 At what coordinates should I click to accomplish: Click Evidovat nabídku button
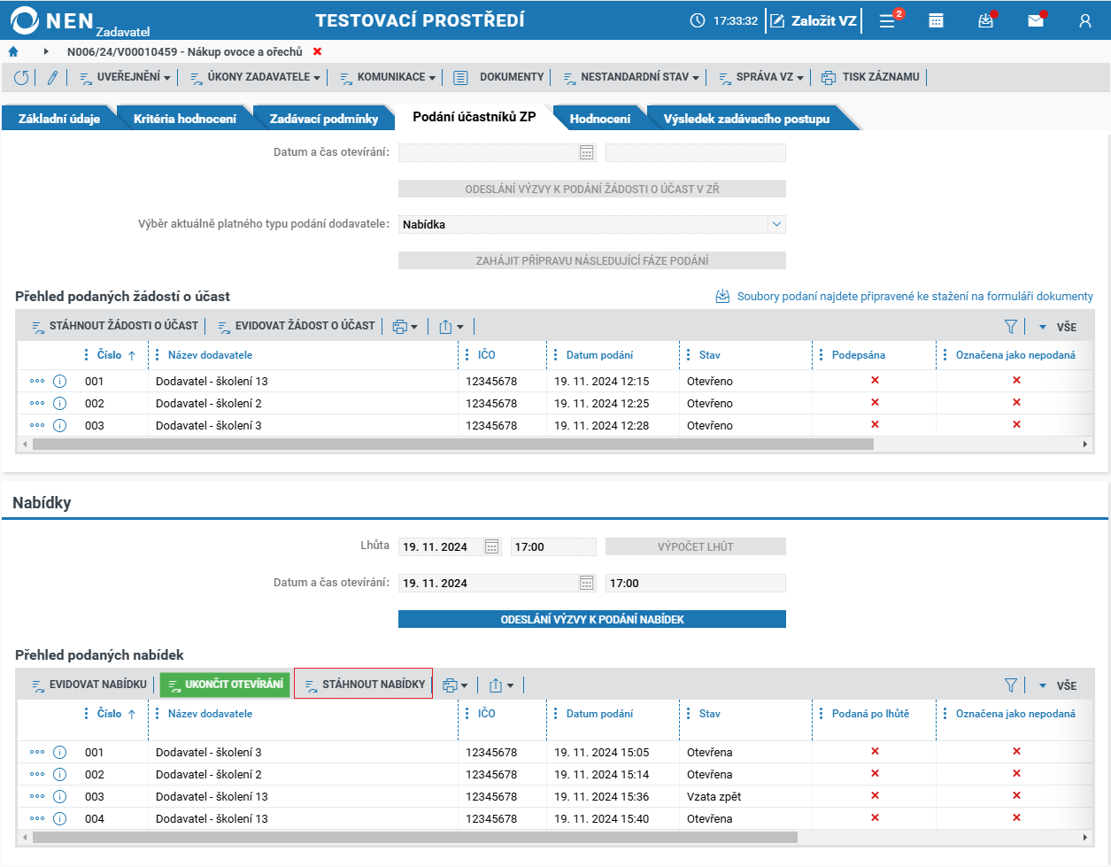[89, 685]
